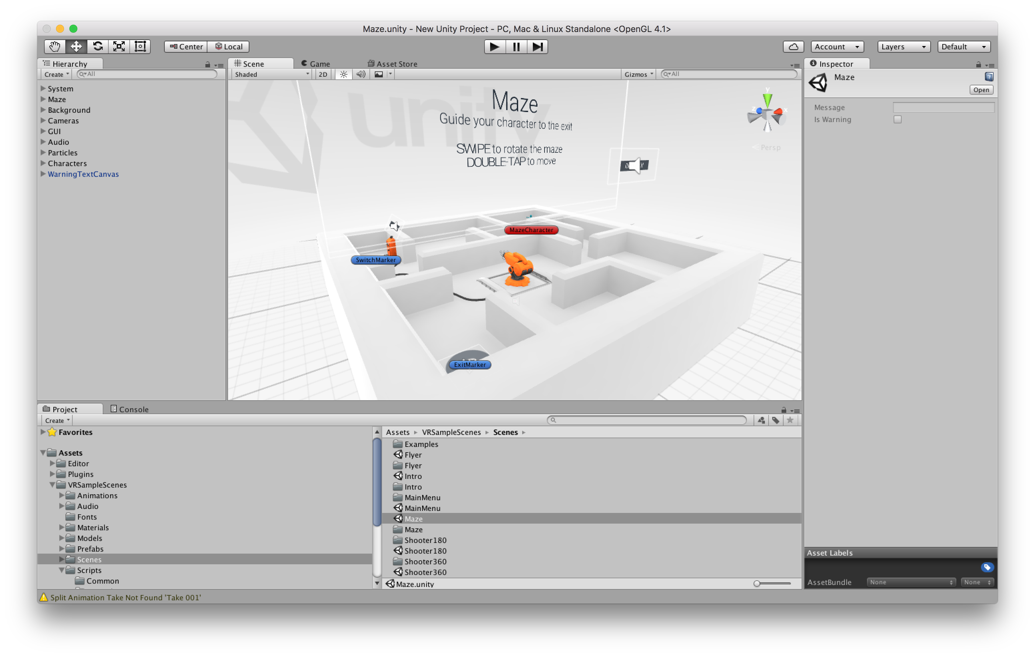Screen dimensions: 1035x657
Task: Toggle Local handle rotation button
Action: point(229,46)
